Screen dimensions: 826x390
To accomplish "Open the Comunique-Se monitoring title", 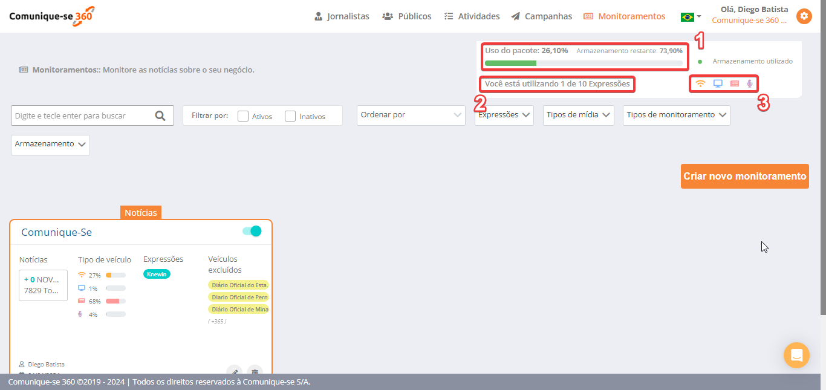I will click(57, 232).
